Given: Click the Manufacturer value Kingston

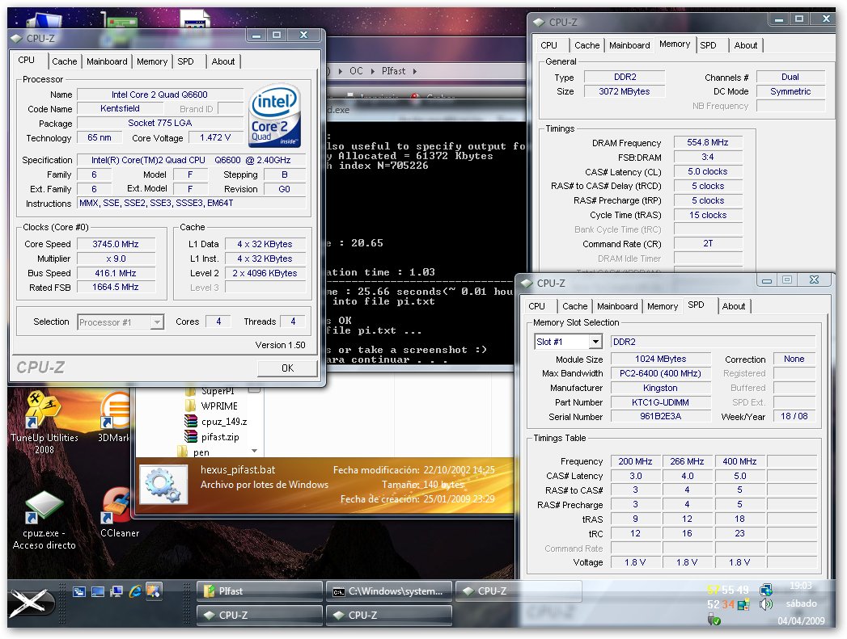Looking at the screenshot, I should [x=660, y=388].
